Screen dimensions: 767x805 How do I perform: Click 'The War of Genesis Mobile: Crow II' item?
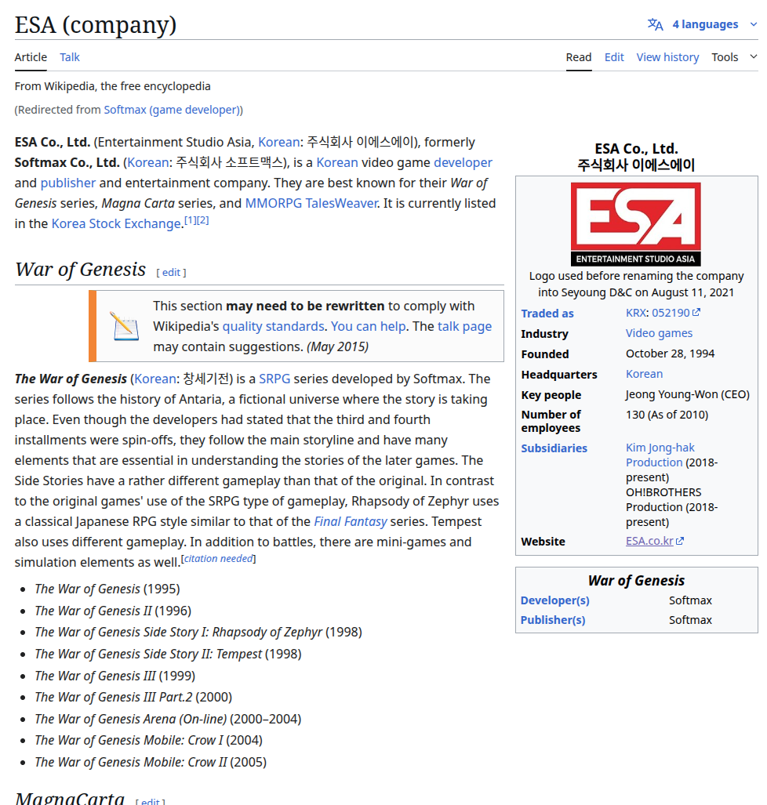(151, 763)
